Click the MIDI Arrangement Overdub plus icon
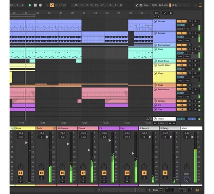The width and height of the screenshot is (214, 194). click(x=48, y=5)
